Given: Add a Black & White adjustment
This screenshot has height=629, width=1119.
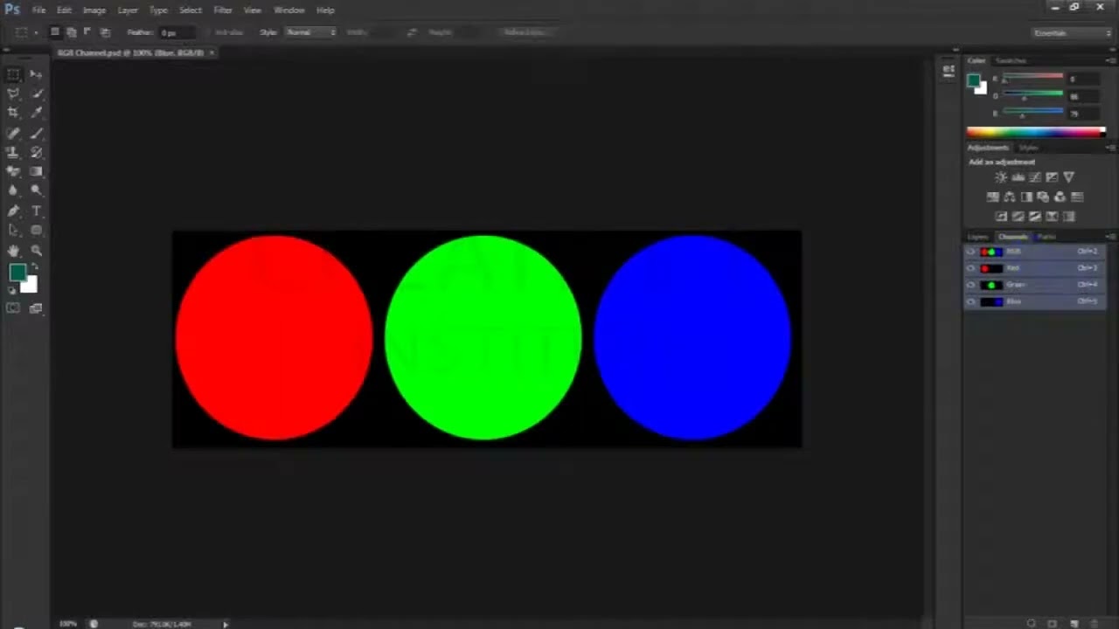Looking at the screenshot, I should (x=1026, y=197).
